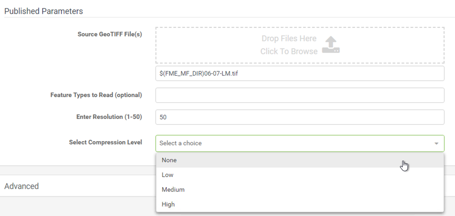
Task: Focus the $(FME_MF_DIR)06-07-LM.tif path field
Action: (x=300, y=73)
